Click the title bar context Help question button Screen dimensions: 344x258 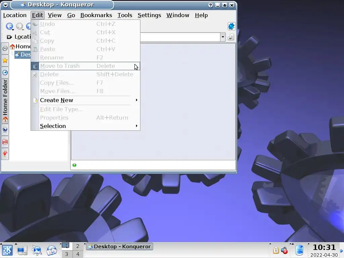click(x=210, y=5)
